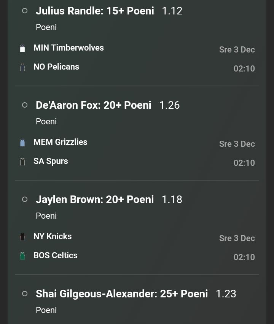Open the MEM Grizzlies team name
This screenshot has height=324, width=274.
tap(61, 142)
